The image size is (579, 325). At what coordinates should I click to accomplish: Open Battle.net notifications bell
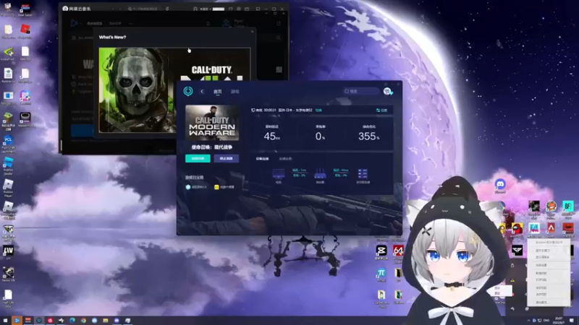pos(208,24)
